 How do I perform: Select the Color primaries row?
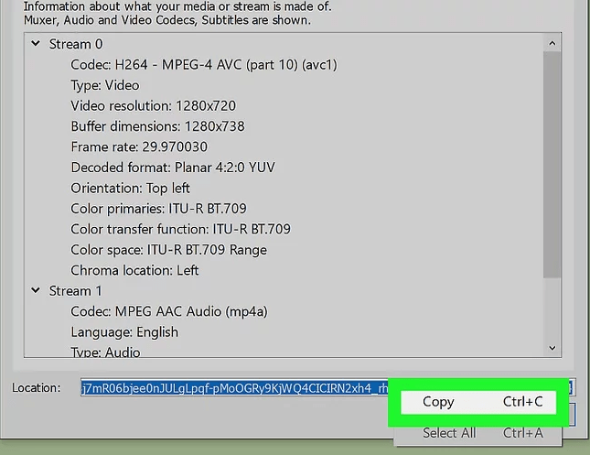158,209
